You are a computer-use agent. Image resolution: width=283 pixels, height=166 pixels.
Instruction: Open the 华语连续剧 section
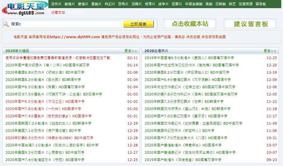[194, 4]
